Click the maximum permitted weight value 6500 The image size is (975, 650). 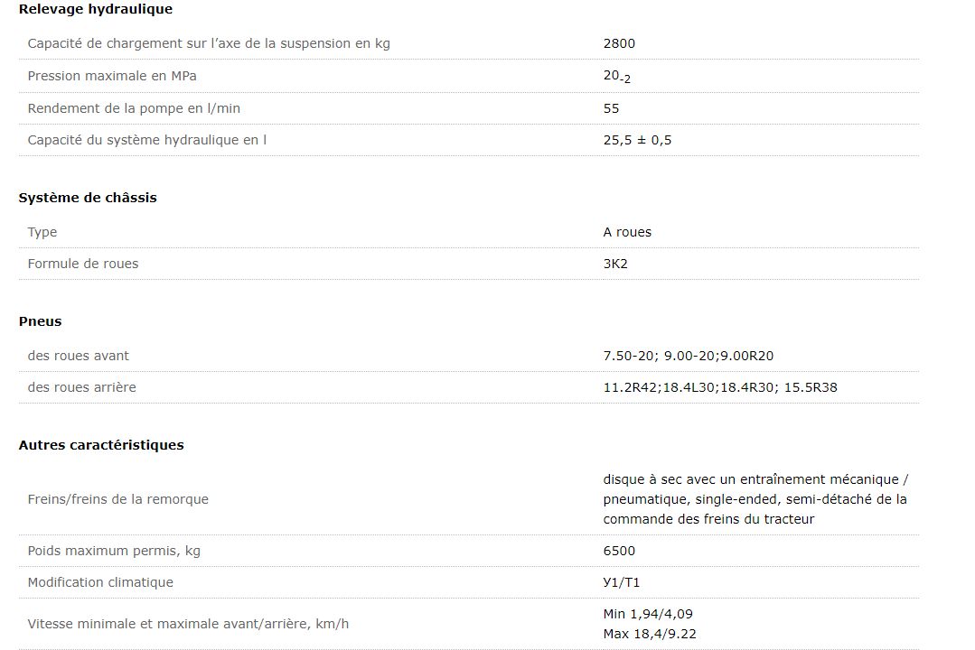pyautogui.click(x=619, y=551)
